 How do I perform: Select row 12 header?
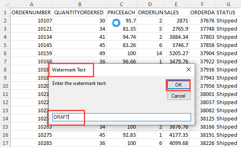point(5,102)
